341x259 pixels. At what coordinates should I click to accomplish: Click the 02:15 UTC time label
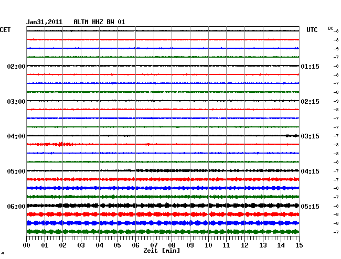(x=310, y=102)
